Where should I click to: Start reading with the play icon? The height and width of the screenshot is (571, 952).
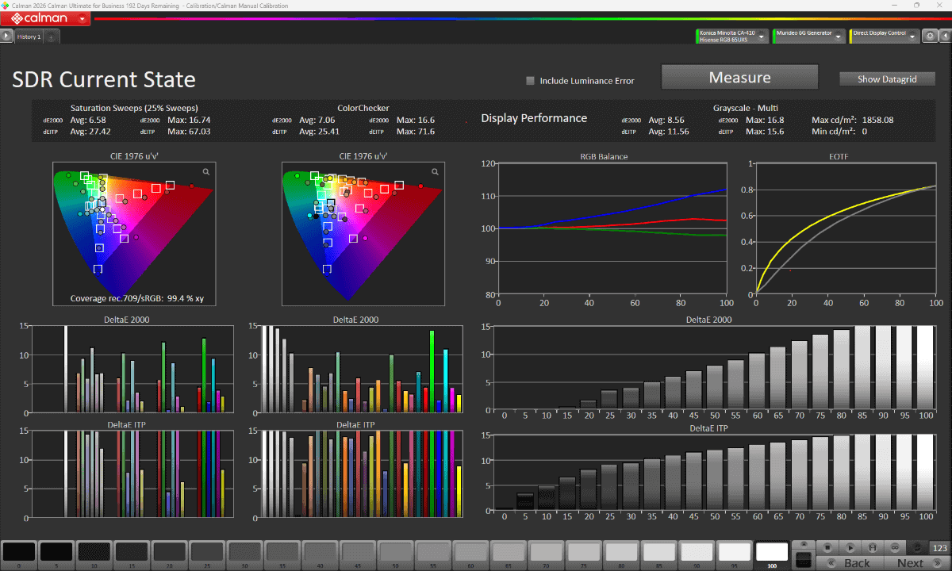[850, 547]
